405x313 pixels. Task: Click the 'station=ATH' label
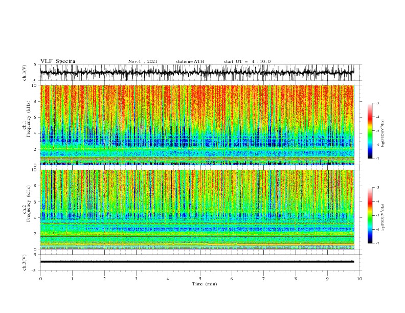[x=190, y=61]
